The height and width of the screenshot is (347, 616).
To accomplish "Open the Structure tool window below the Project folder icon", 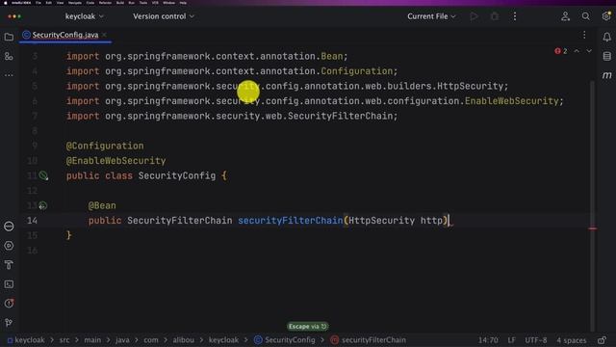I will click(9, 56).
